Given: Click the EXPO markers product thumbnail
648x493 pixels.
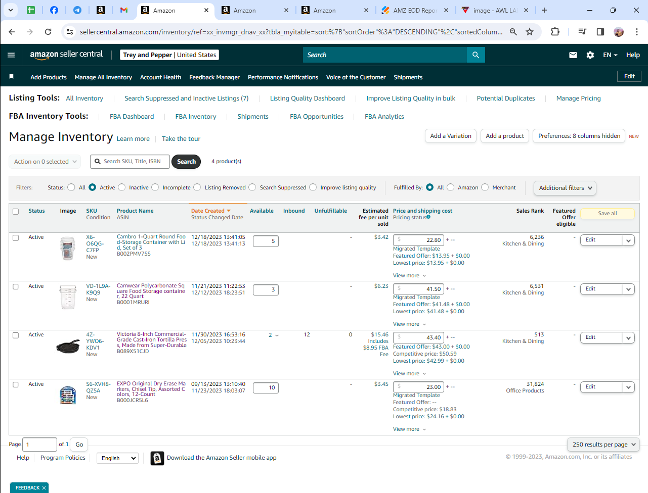Looking at the screenshot, I should click(68, 395).
